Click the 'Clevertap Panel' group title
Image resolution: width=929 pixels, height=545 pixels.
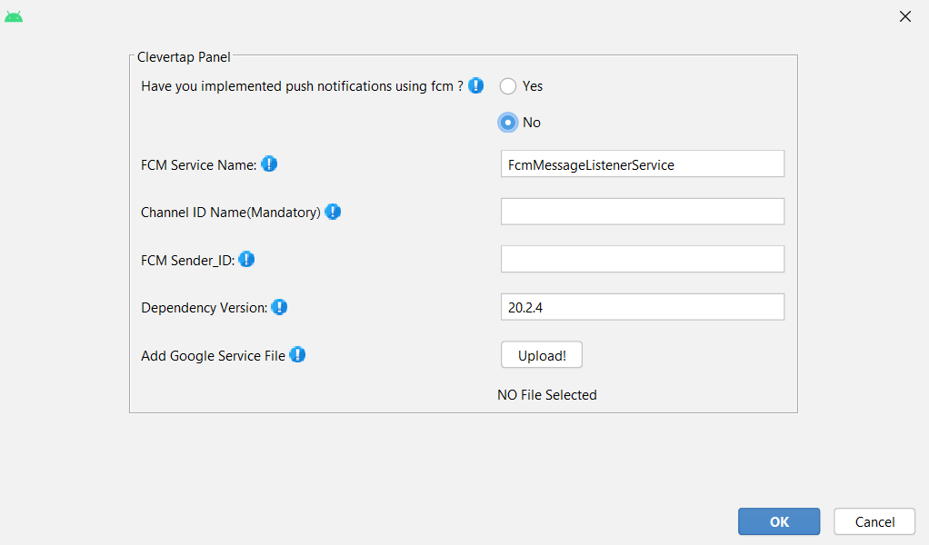[x=184, y=57]
